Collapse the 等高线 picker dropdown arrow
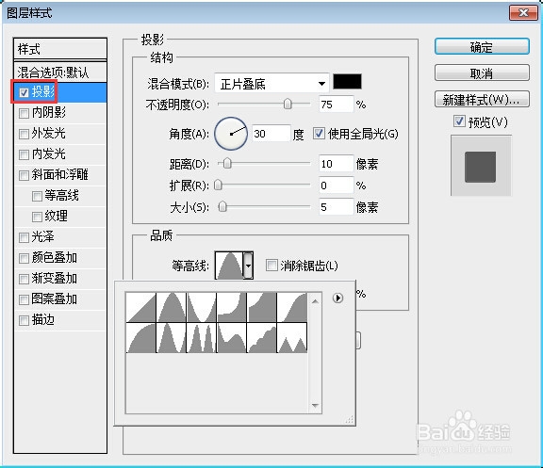The width and height of the screenshot is (543, 468). point(248,266)
